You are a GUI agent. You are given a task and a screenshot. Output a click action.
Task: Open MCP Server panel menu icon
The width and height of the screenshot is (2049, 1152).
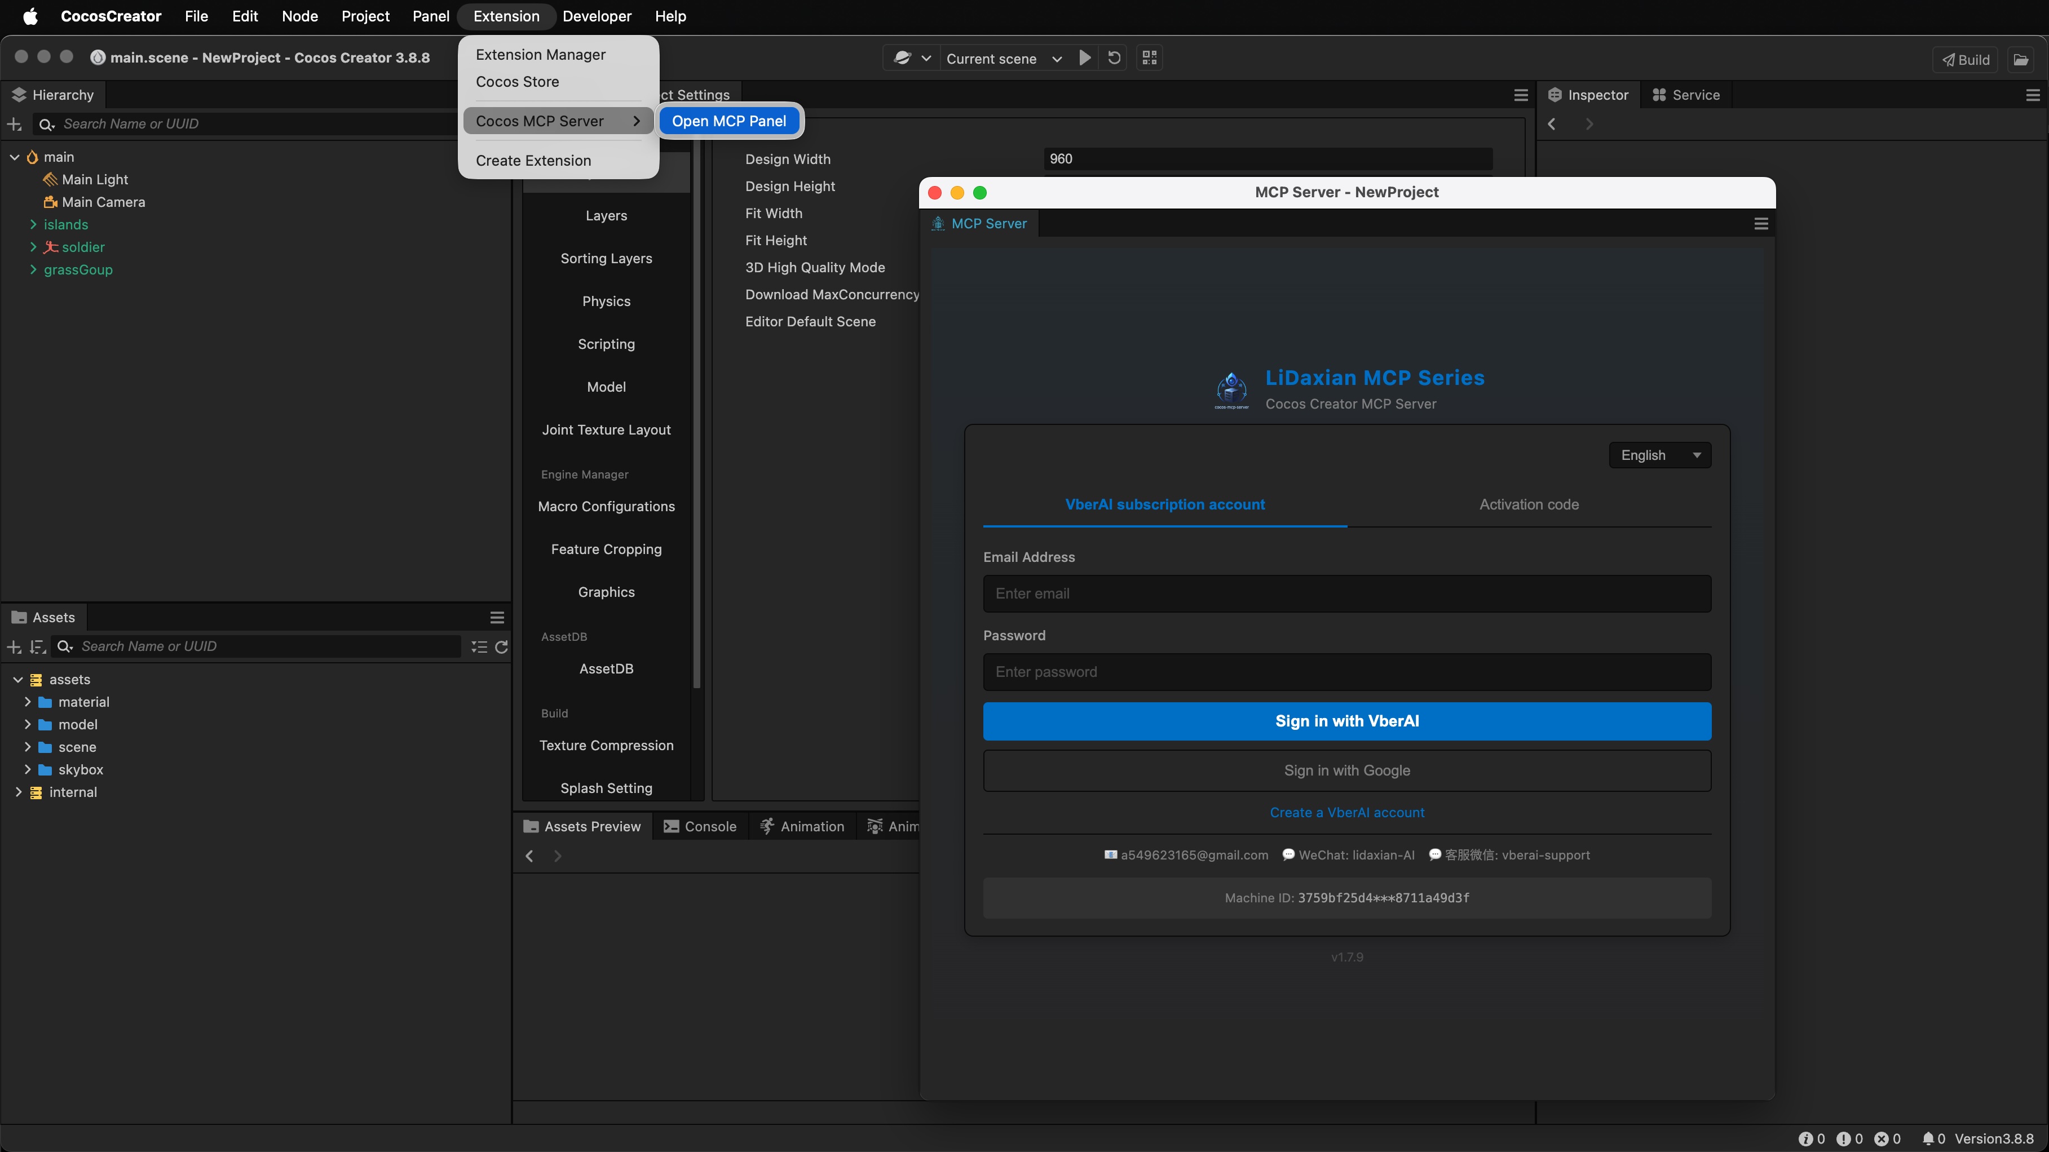click(1761, 224)
